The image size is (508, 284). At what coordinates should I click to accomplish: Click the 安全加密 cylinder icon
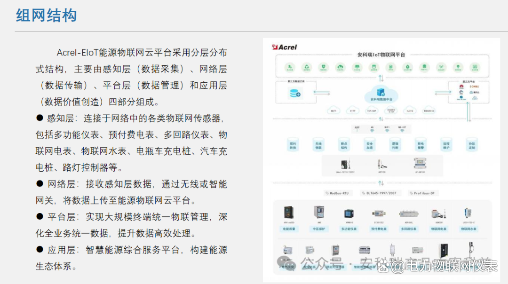369,145
